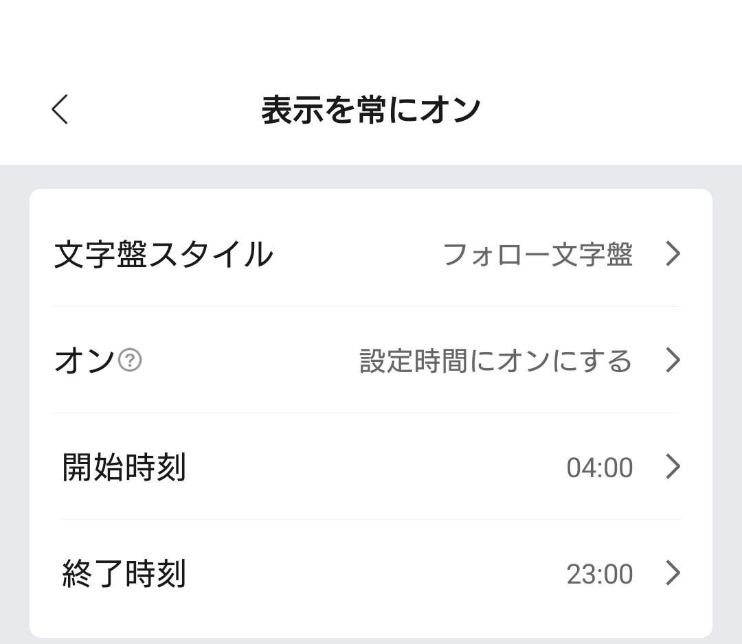Open the 開始時刻 setting label

pyautogui.click(x=124, y=467)
